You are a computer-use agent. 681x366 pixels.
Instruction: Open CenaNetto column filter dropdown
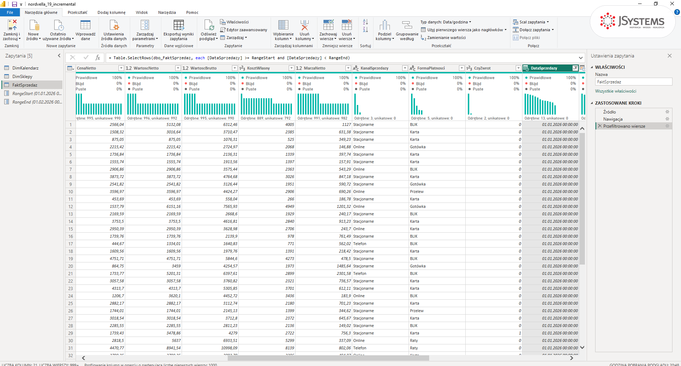pyautogui.click(x=121, y=68)
